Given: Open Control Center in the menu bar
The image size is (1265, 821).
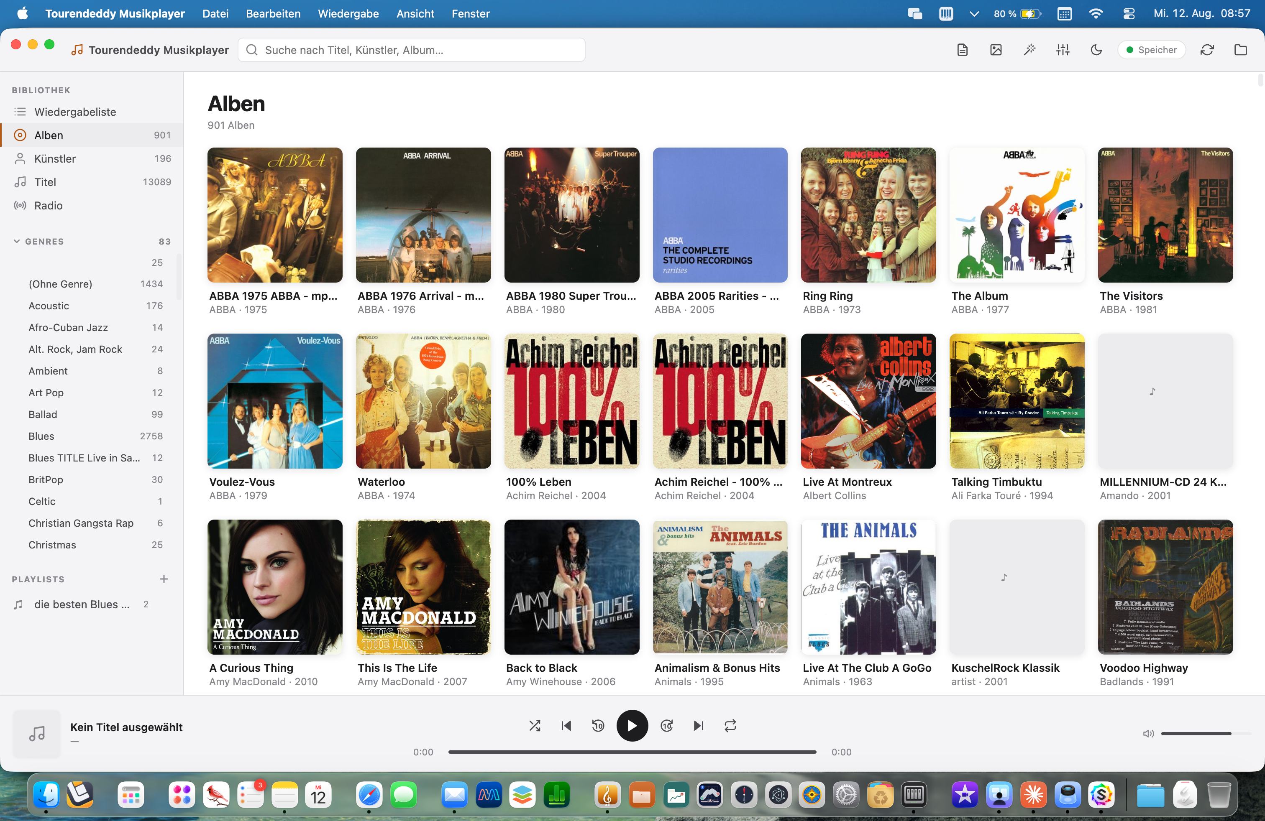Looking at the screenshot, I should coord(1128,13).
